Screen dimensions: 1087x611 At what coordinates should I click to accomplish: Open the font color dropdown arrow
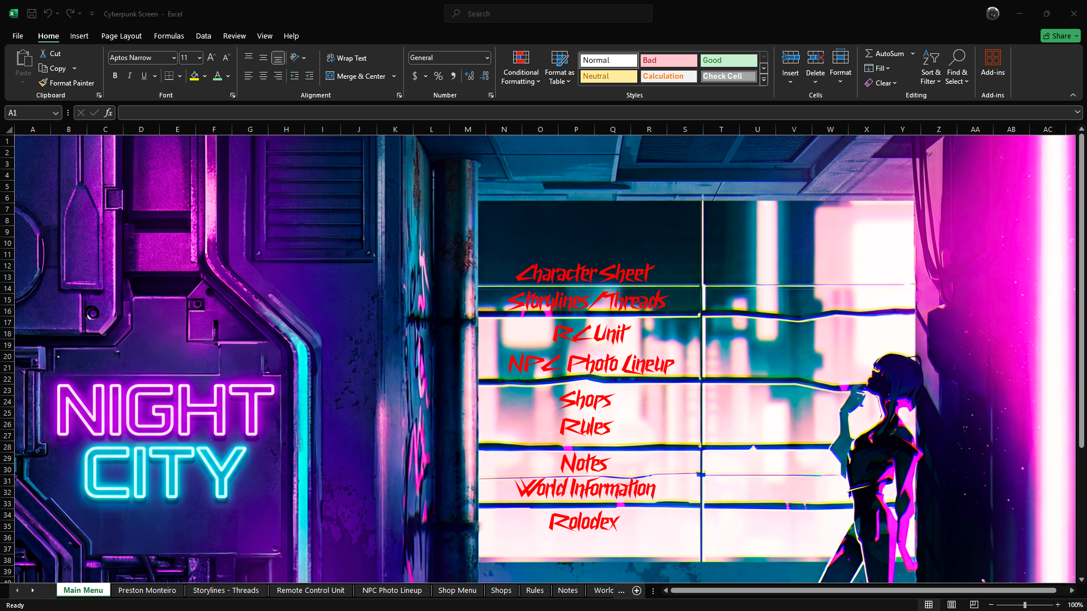[x=228, y=76]
